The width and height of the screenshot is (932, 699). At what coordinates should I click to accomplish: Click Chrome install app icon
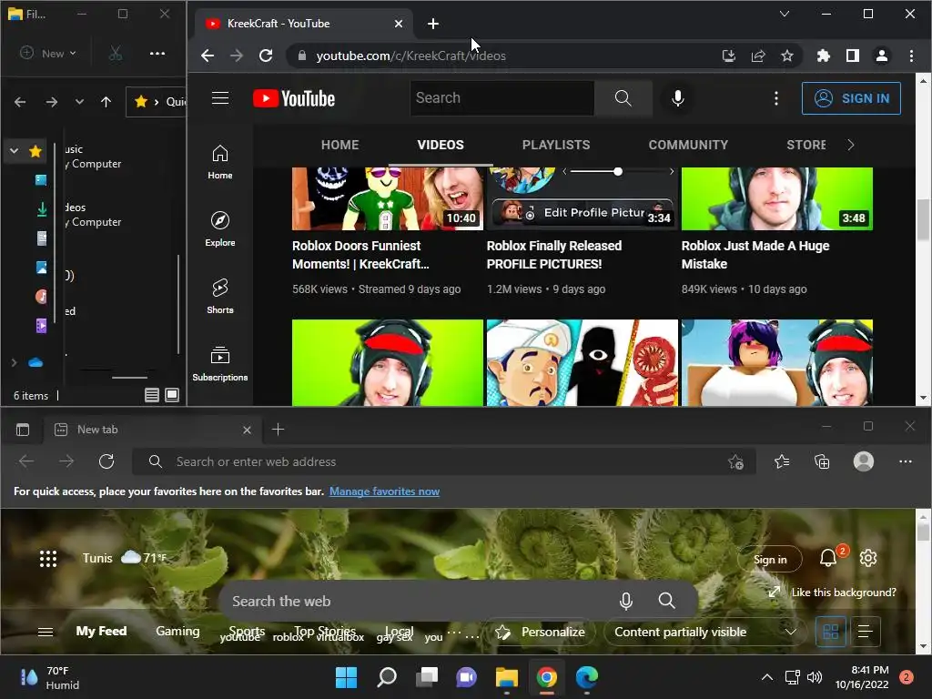click(729, 56)
